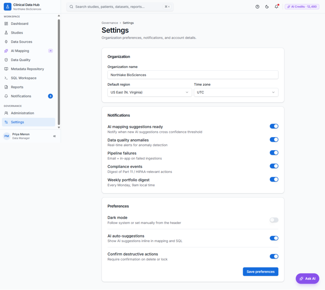The height and width of the screenshot is (290, 325).
Task: Click the Settings sliders icon in sidebar
Action: pos(6,122)
